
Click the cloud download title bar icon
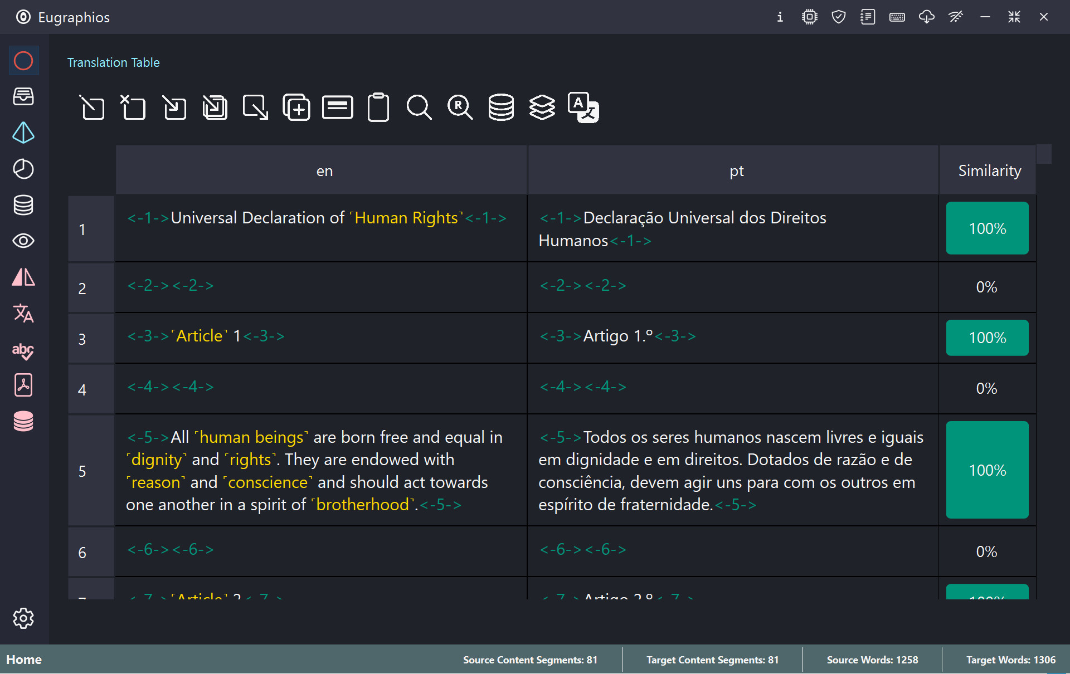[x=926, y=17]
